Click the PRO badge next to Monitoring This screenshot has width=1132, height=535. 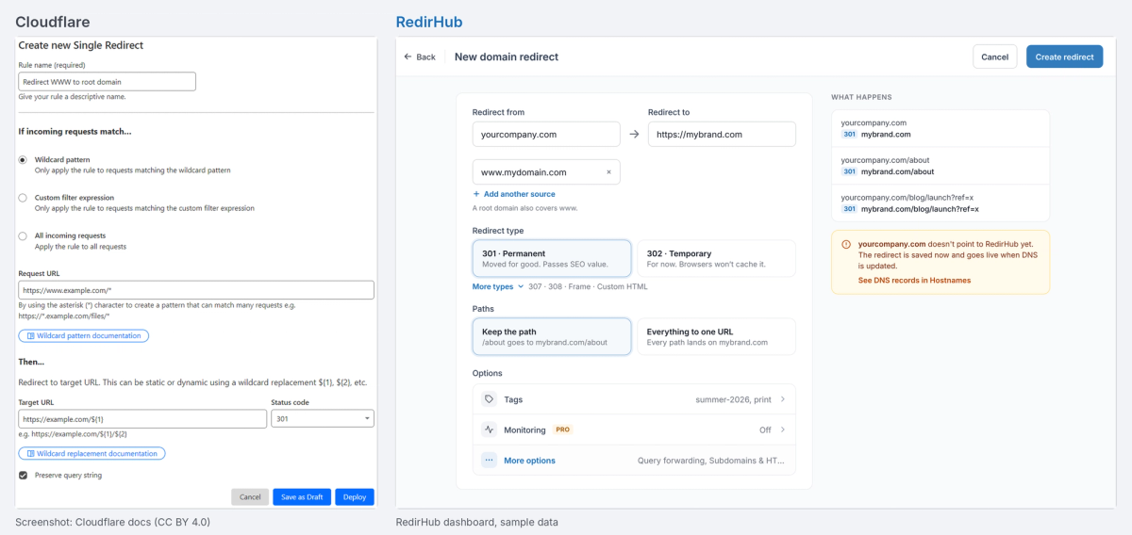click(x=562, y=430)
